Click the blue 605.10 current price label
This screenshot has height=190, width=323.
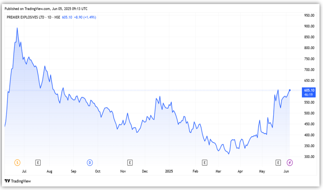(x=309, y=90)
